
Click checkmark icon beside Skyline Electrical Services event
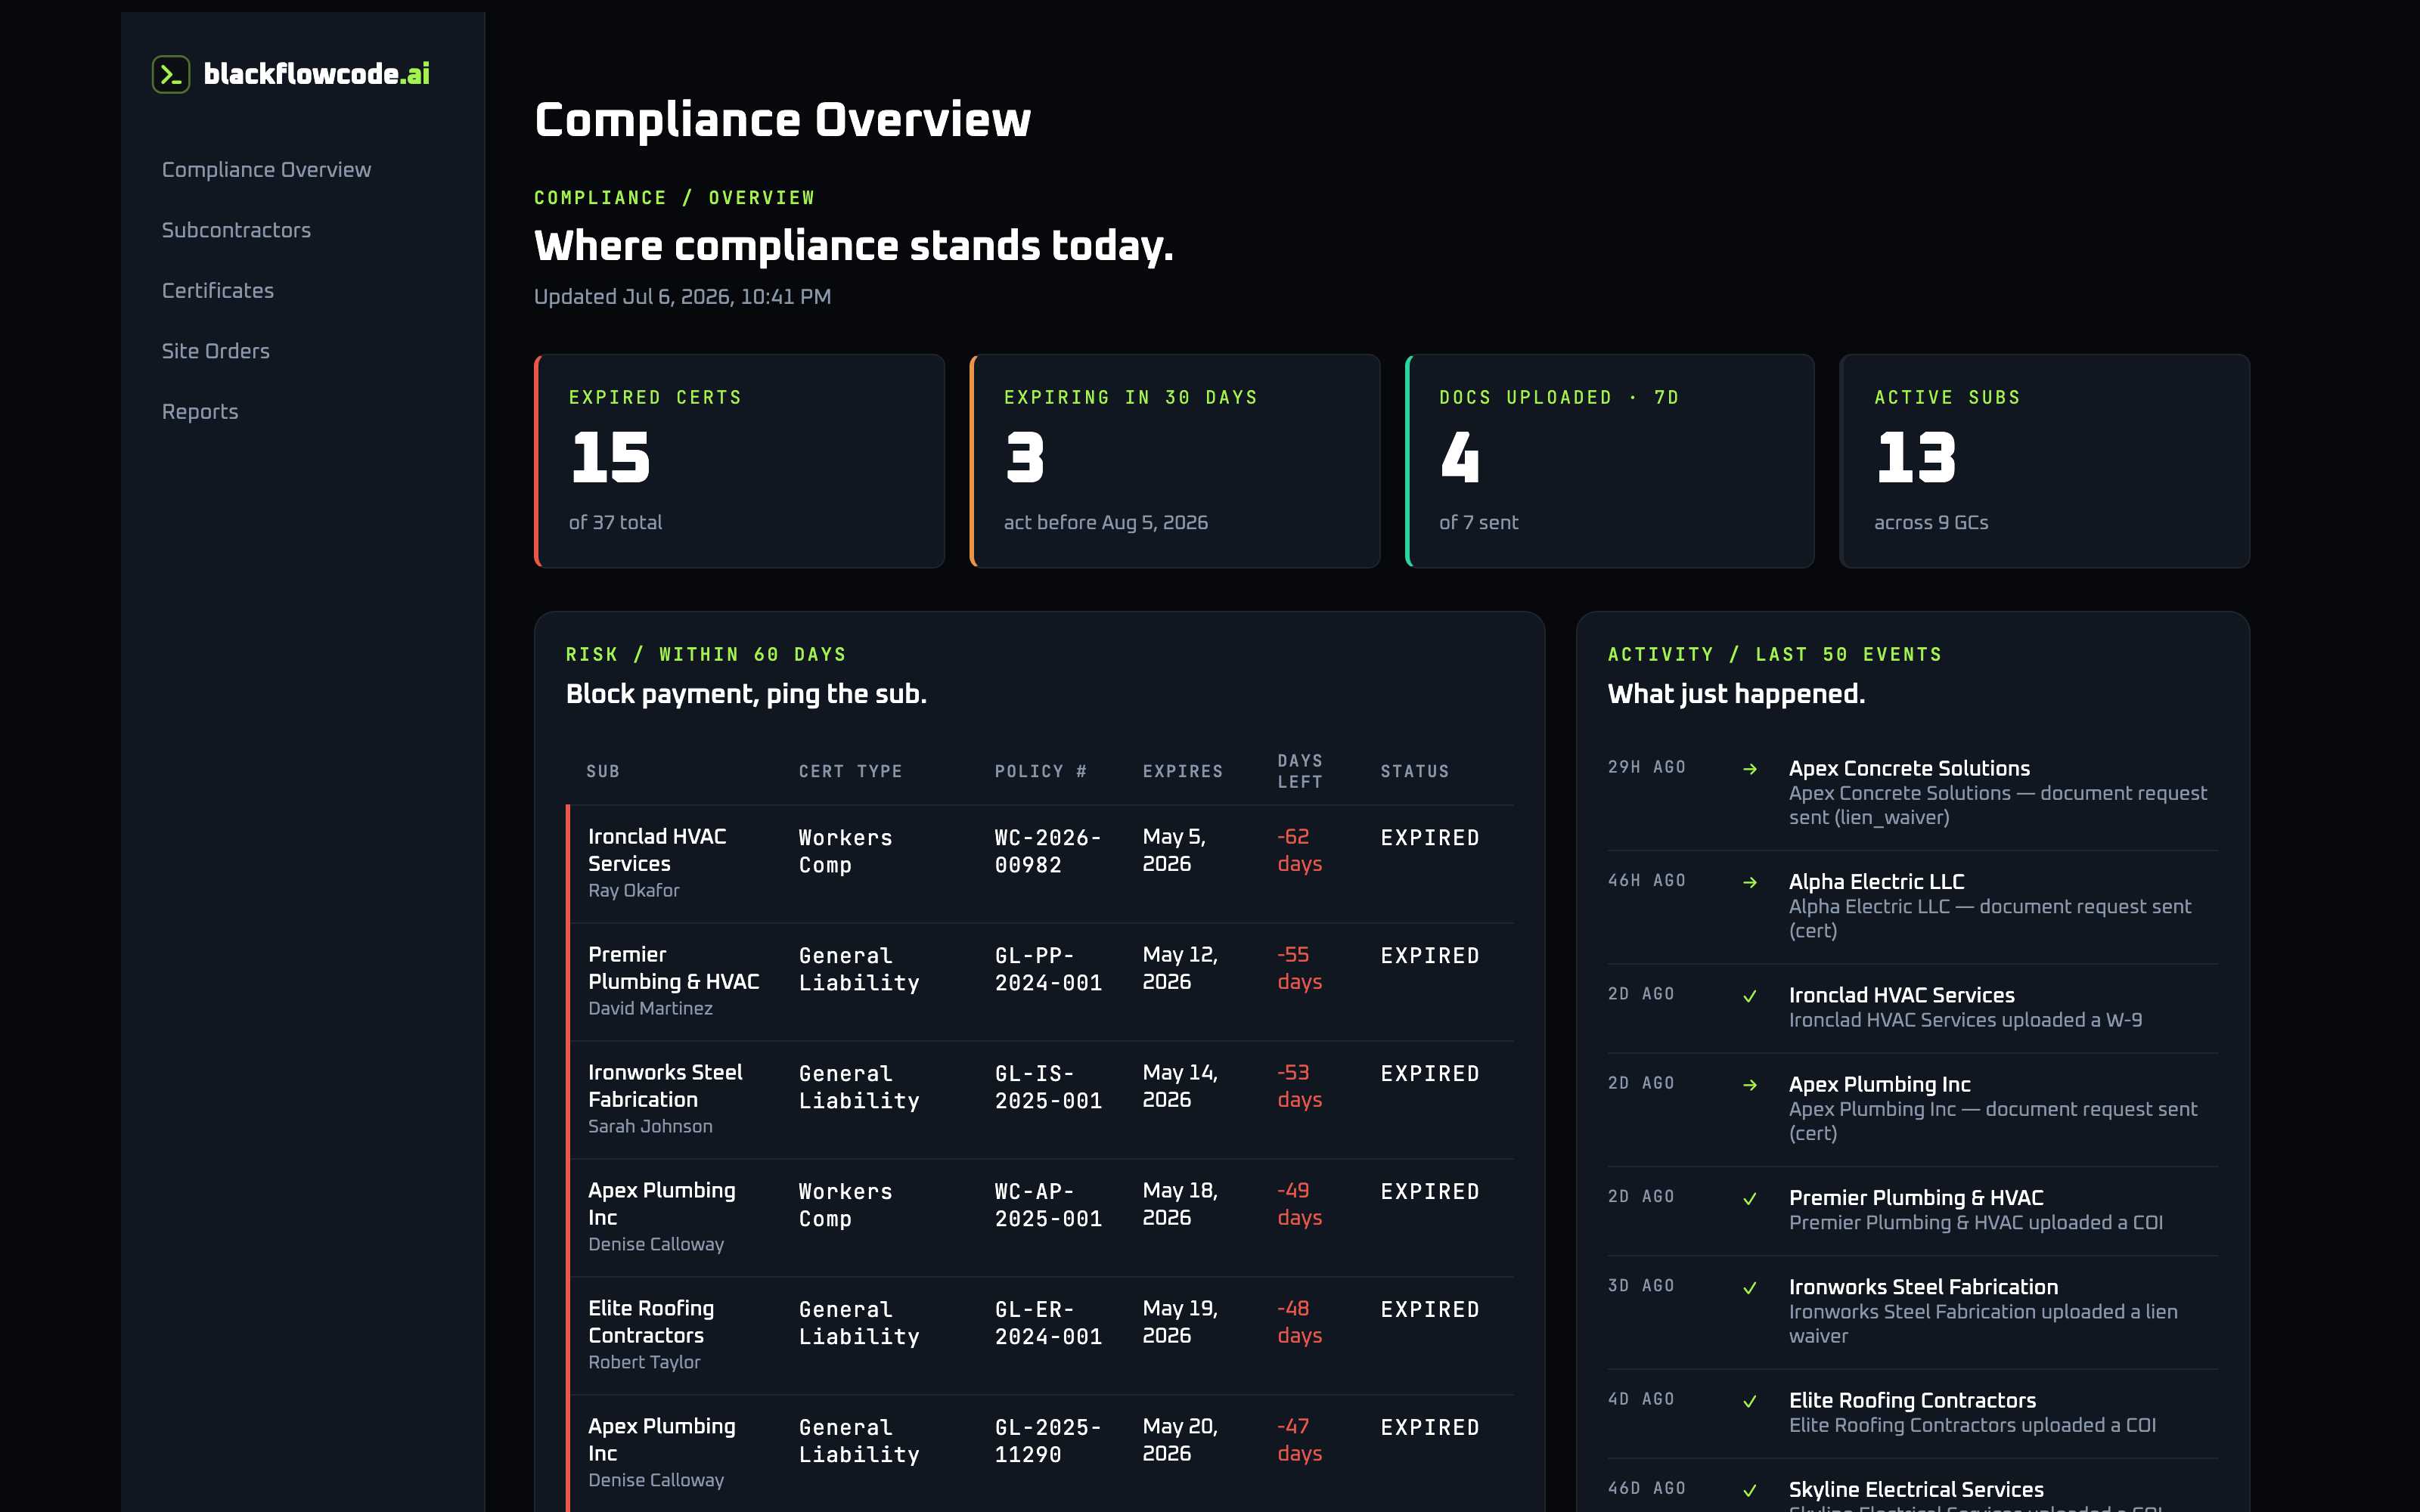(x=1750, y=1490)
